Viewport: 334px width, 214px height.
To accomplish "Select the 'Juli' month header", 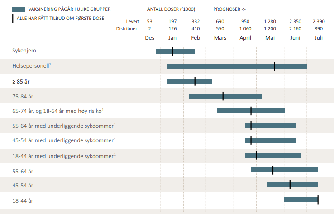I will pyautogui.click(x=319, y=37).
